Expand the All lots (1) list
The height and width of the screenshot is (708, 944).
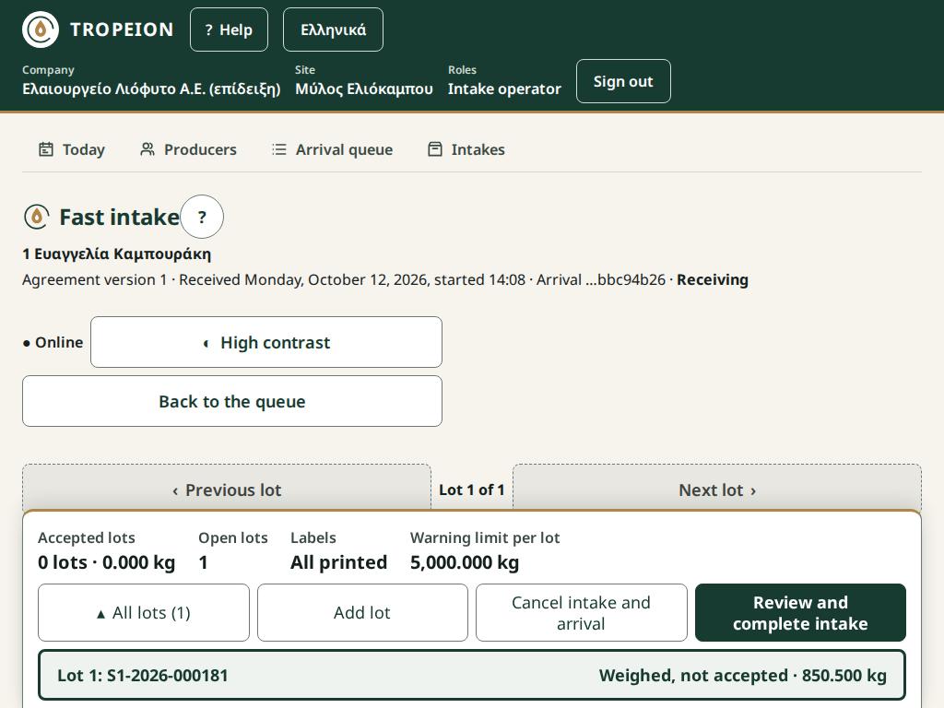[x=143, y=612]
